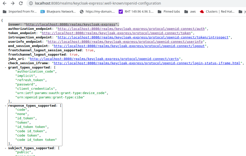The height and width of the screenshot is (156, 246).
Task: Select the frontchannel_logout_session_supported key
Action: (x=45, y=50)
